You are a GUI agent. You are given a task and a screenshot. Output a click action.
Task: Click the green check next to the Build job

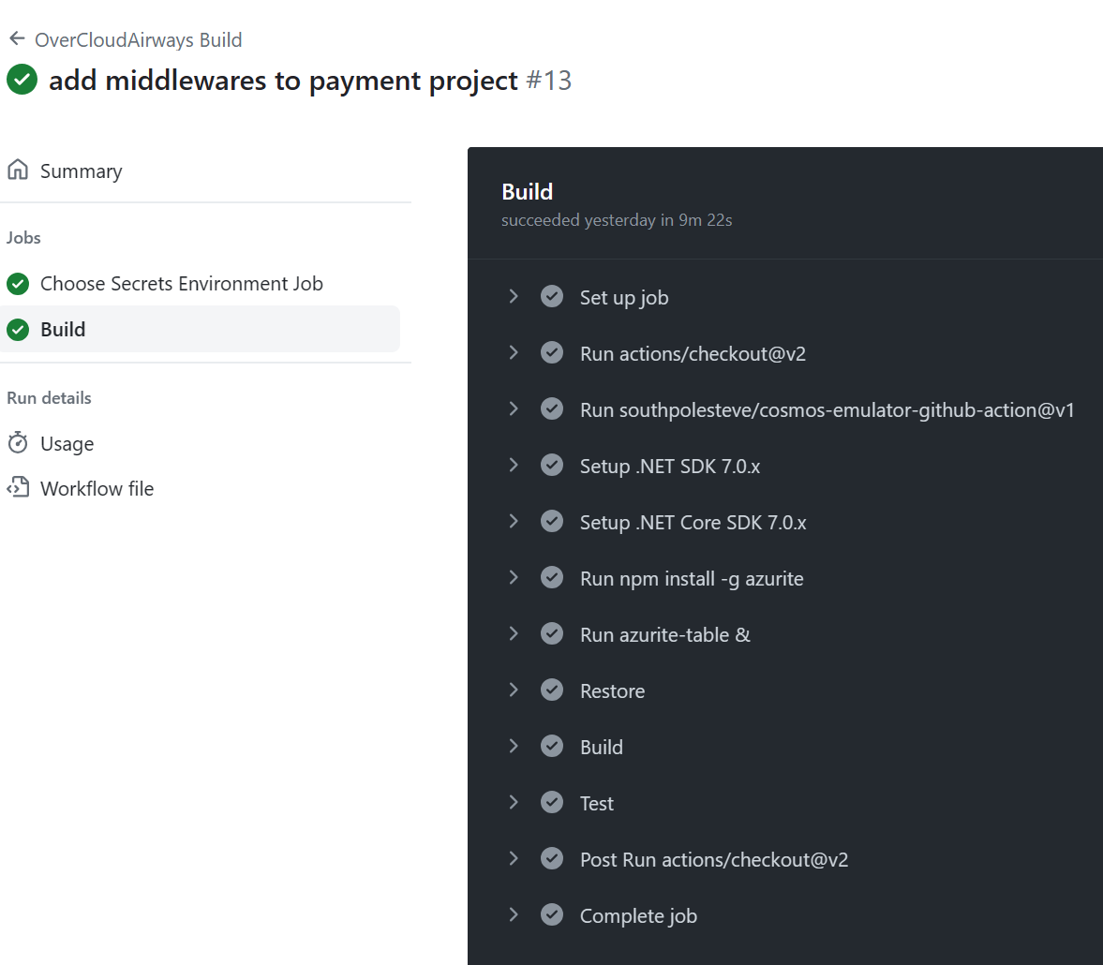[17, 329]
